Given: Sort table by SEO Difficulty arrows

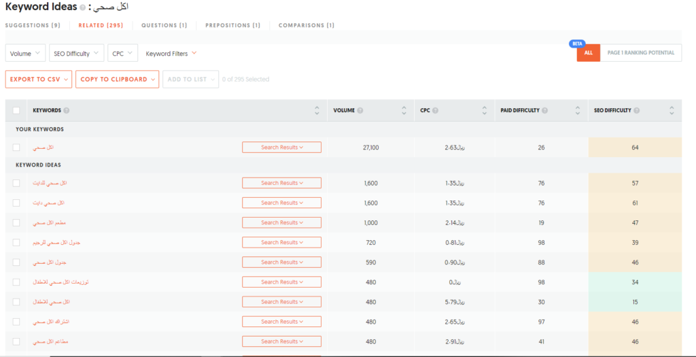Looking at the screenshot, I should (672, 110).
